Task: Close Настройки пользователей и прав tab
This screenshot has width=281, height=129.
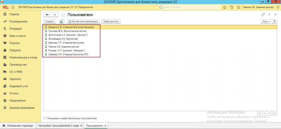Action: click(x=81, y=126)
